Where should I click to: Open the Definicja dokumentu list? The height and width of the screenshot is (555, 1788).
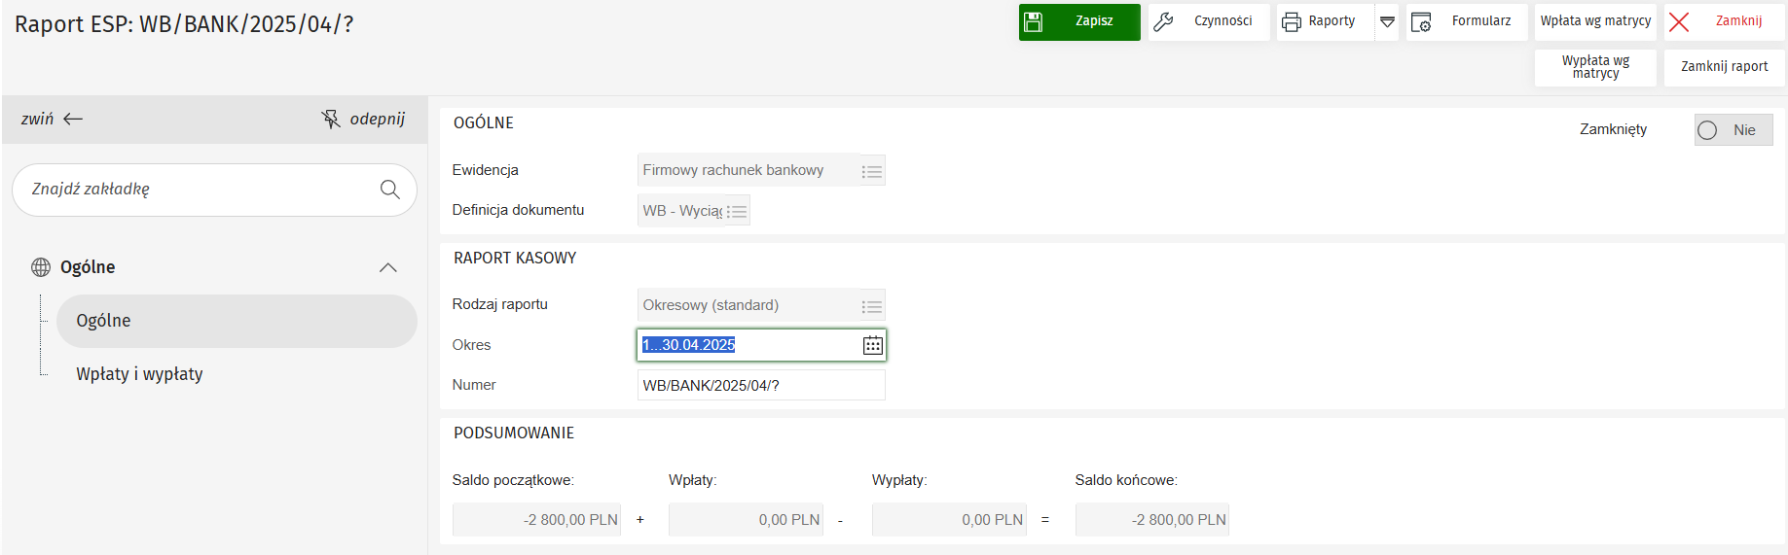pyautogui.click(x=737, y=211)
